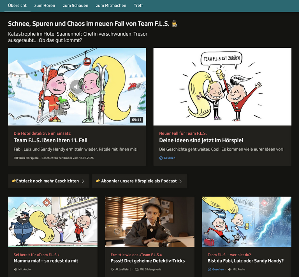Open the ski gondola Team F.L.S. thumbnail
The image size is (299, 277).
tap(77, 87)
